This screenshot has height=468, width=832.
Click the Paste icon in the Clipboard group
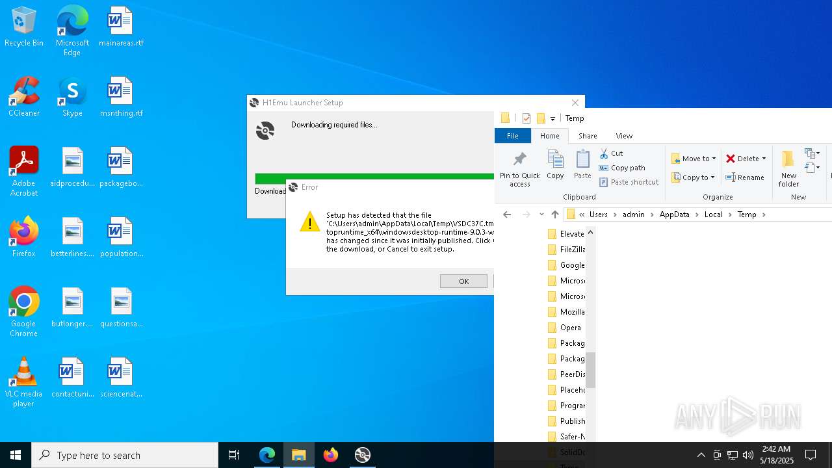[582, 164]
